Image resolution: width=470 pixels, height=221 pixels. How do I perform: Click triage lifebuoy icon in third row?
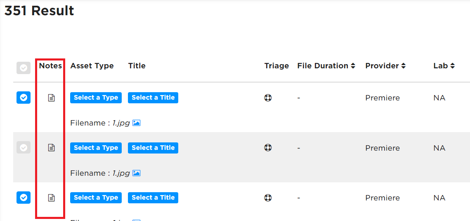pos(268,198)
